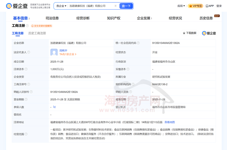Image resolution: width=227 pixels, height=150 pixels.
Task: Select the 历史工商注册 sub-tab
Action: (x=37, y=33)
